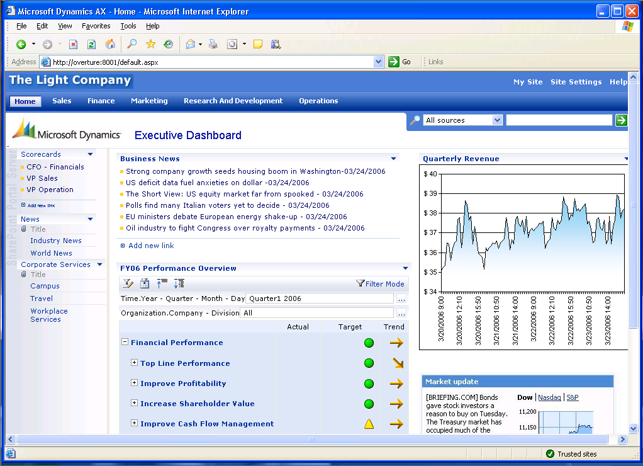Open the Favorites star icon

(150, 44)
